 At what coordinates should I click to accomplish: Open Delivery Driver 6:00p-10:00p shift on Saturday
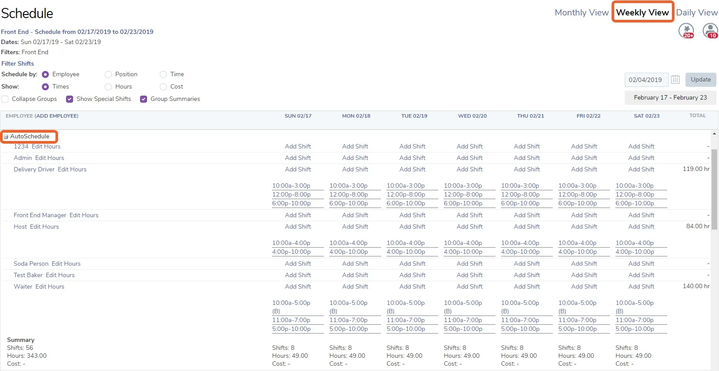[635, 203]
